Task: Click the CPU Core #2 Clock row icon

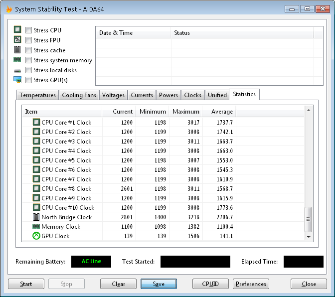Action: (36, 132)
